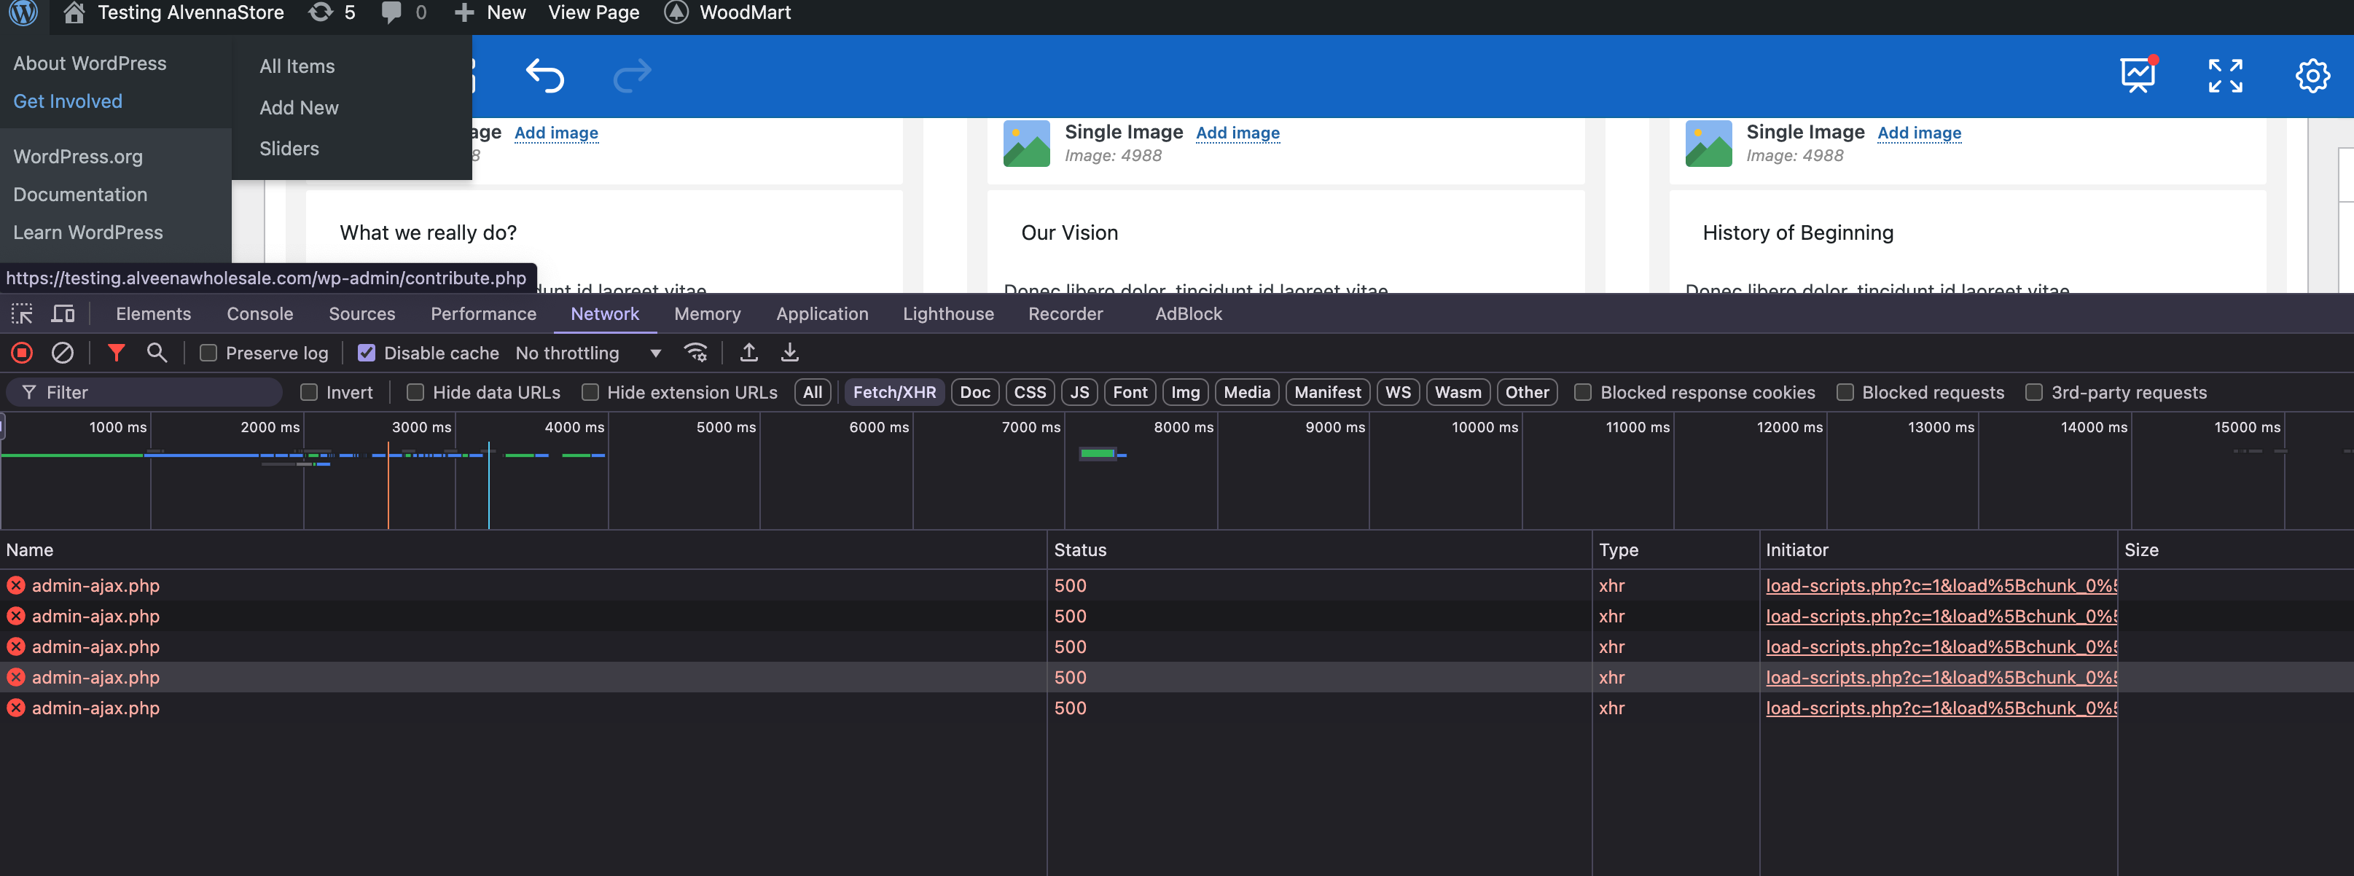This screenshot has width=2354, height=876.
Task: Open the network search magnifier
Action: click(x=157, y=353)
